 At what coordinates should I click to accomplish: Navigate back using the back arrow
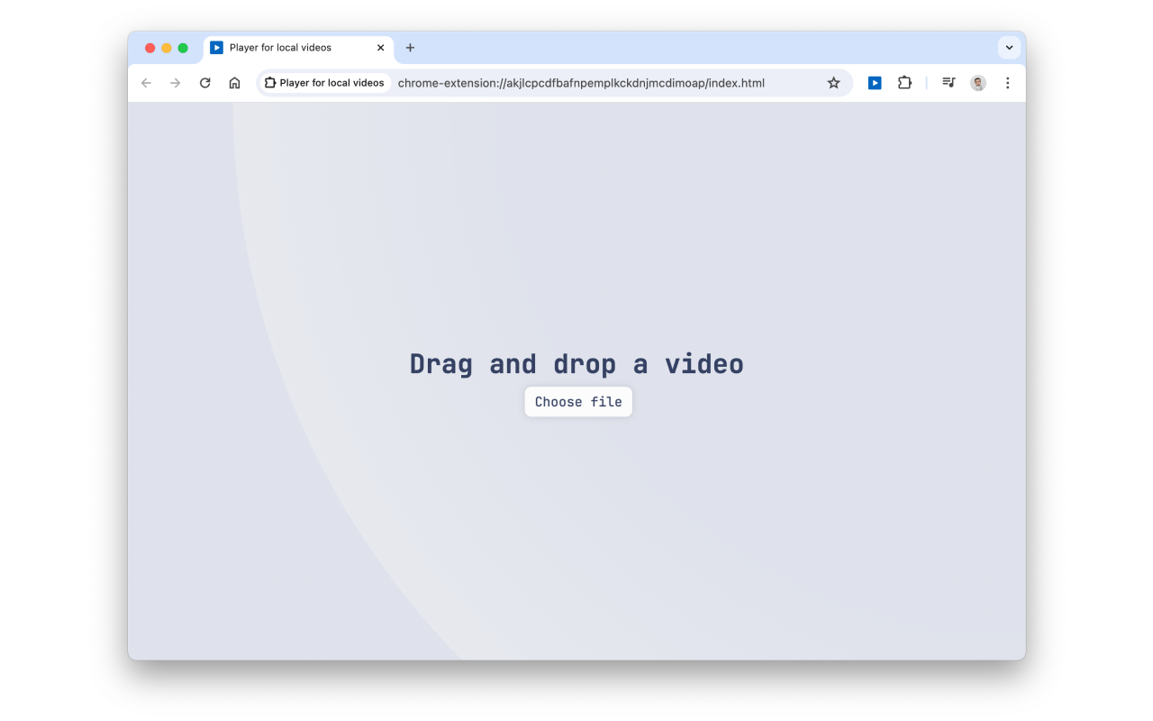click(146, 82)
